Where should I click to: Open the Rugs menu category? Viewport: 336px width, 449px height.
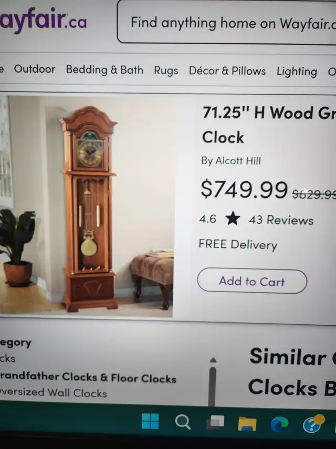tap(166, 71)
